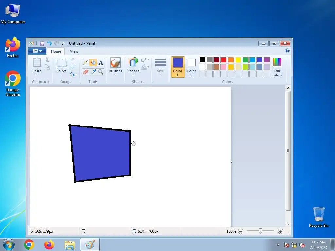Show hidden system tray icons arrow

pyautogui.click(x=278, y=245)
